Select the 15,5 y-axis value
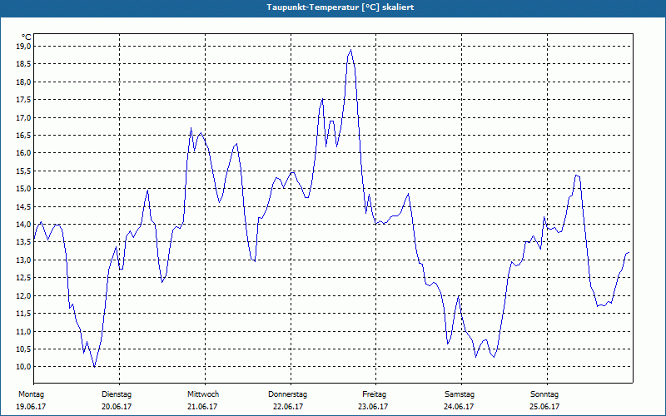 coord(23,171)
